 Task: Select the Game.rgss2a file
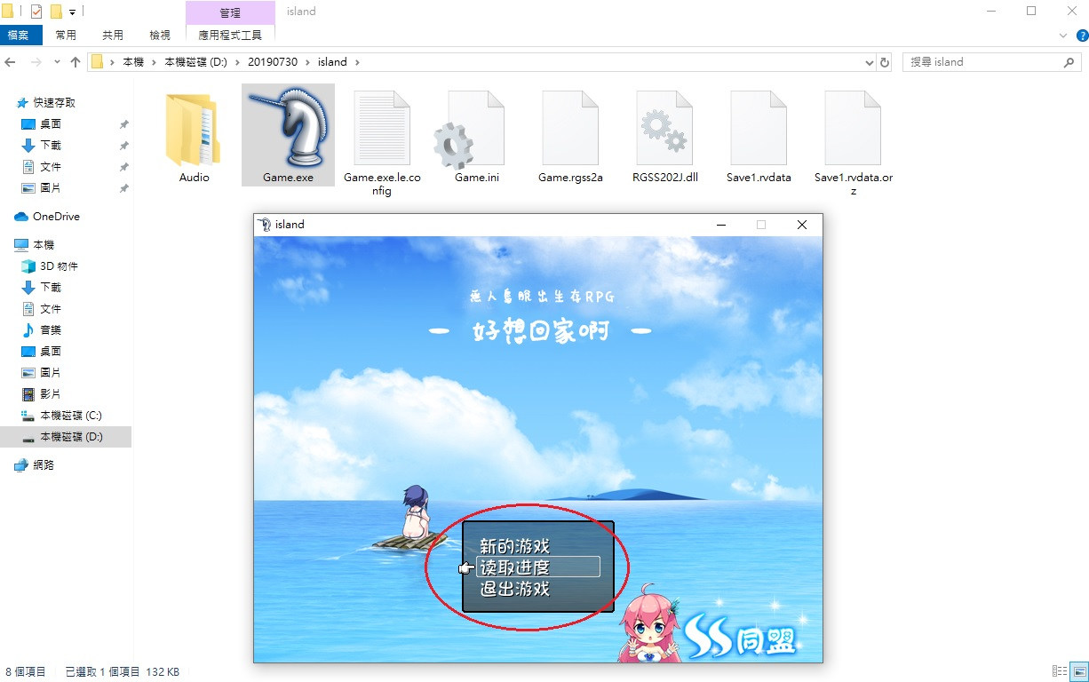coord(570,131)
